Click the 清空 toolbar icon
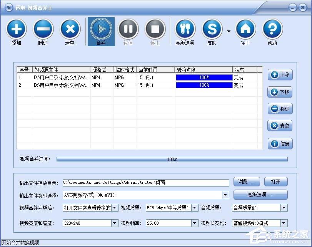Image resolution: width=312 pixels, height=247 pixels. click(x=70, y=29)
